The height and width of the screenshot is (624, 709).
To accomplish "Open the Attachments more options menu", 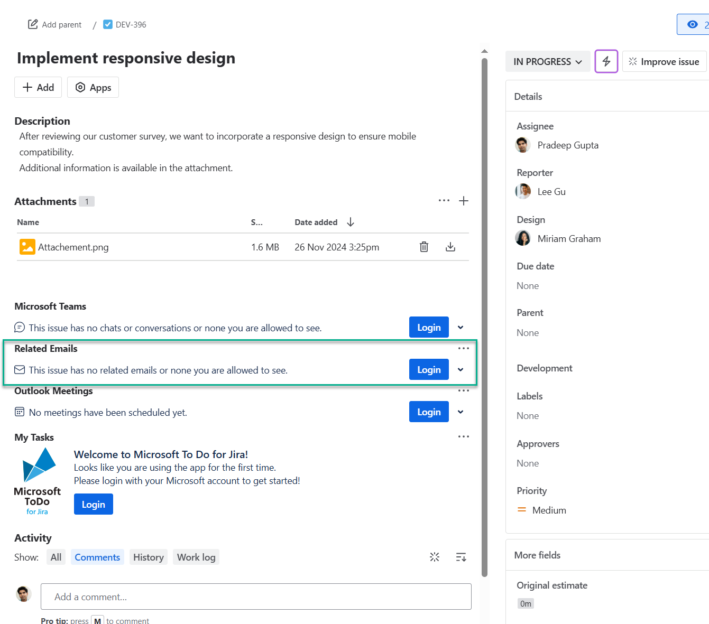I will point(444,201).
